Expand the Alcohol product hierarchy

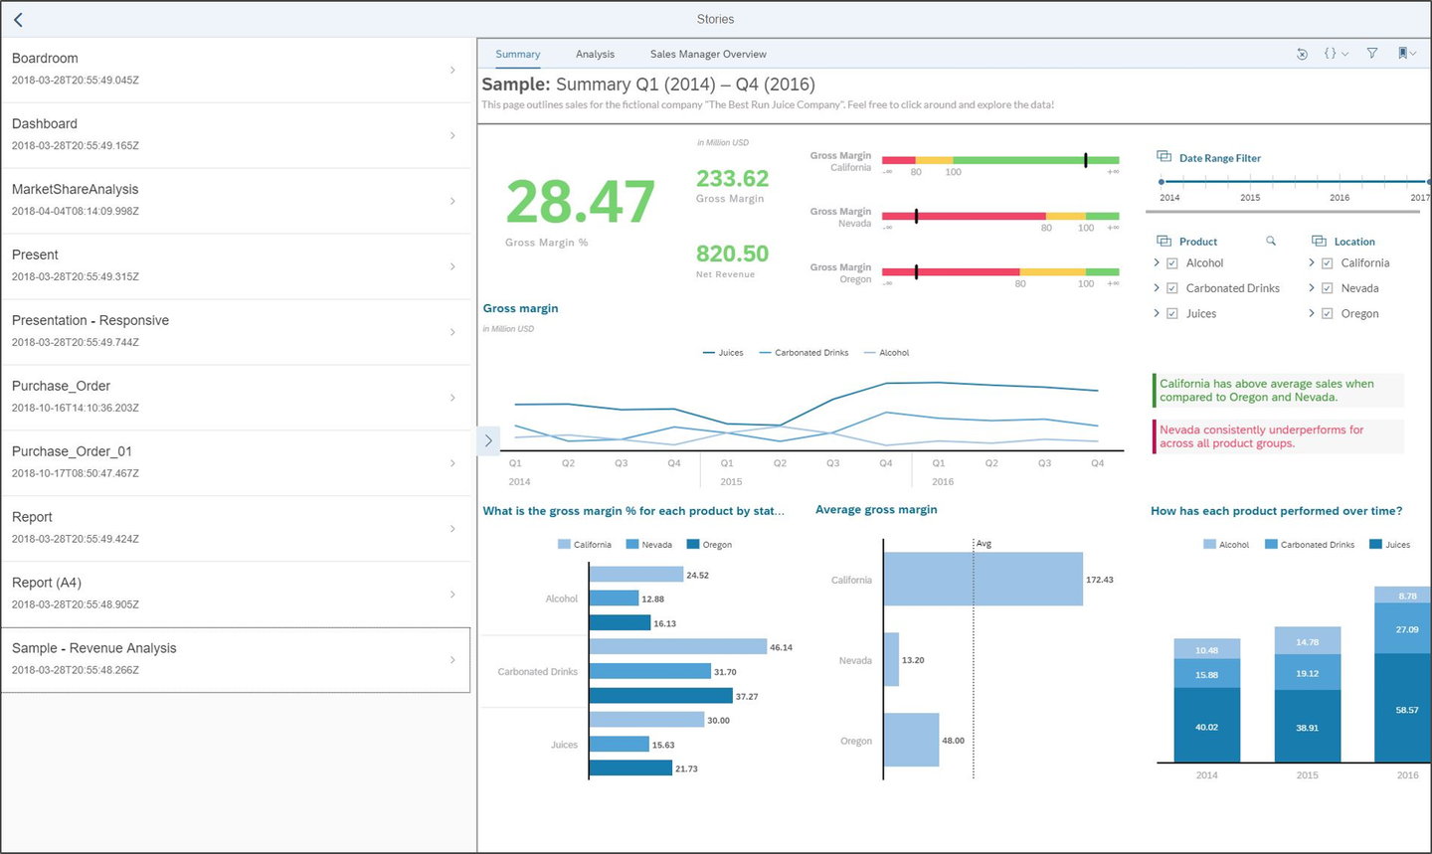click(x=1157, y=262)
